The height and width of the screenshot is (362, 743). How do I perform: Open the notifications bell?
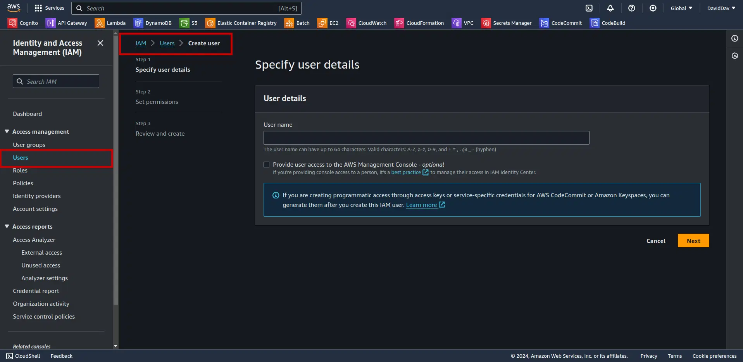point(610,8)
